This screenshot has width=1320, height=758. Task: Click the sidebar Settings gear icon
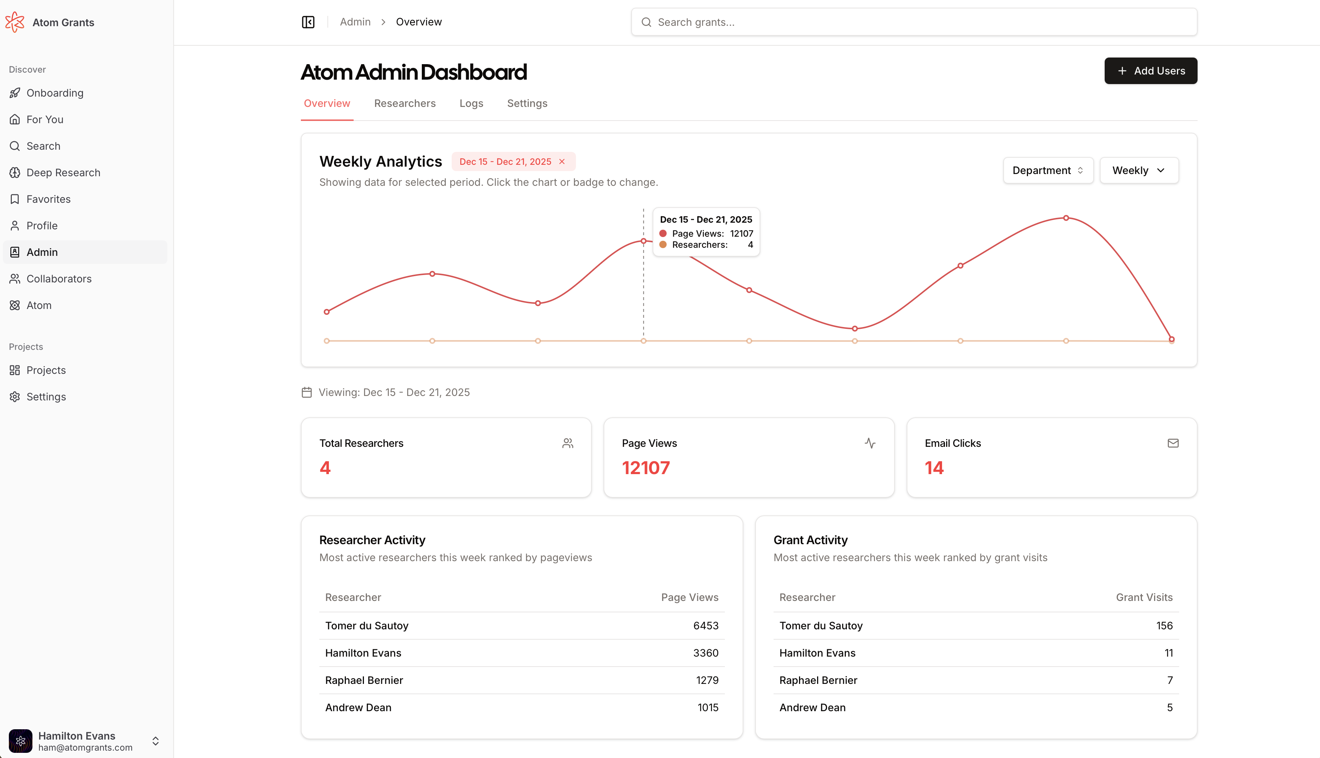[15, 397]
